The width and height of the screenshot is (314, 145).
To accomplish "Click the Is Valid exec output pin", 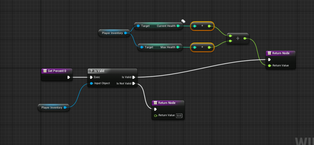I will point(134,77).
